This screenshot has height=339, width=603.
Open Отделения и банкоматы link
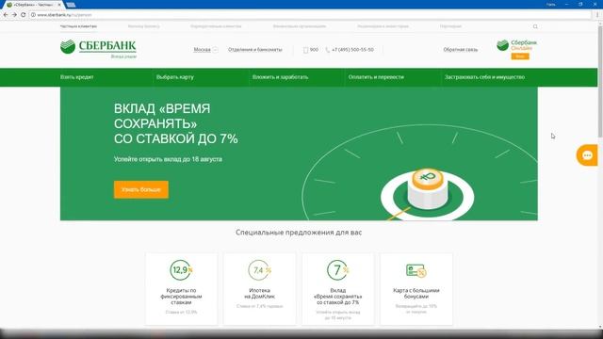[255, 50]
